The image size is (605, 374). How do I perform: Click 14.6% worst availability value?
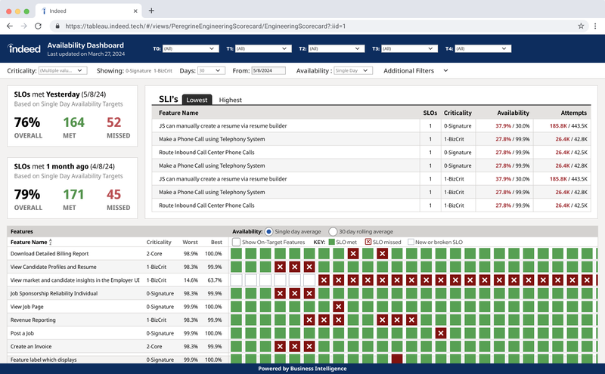pos(191,280)
